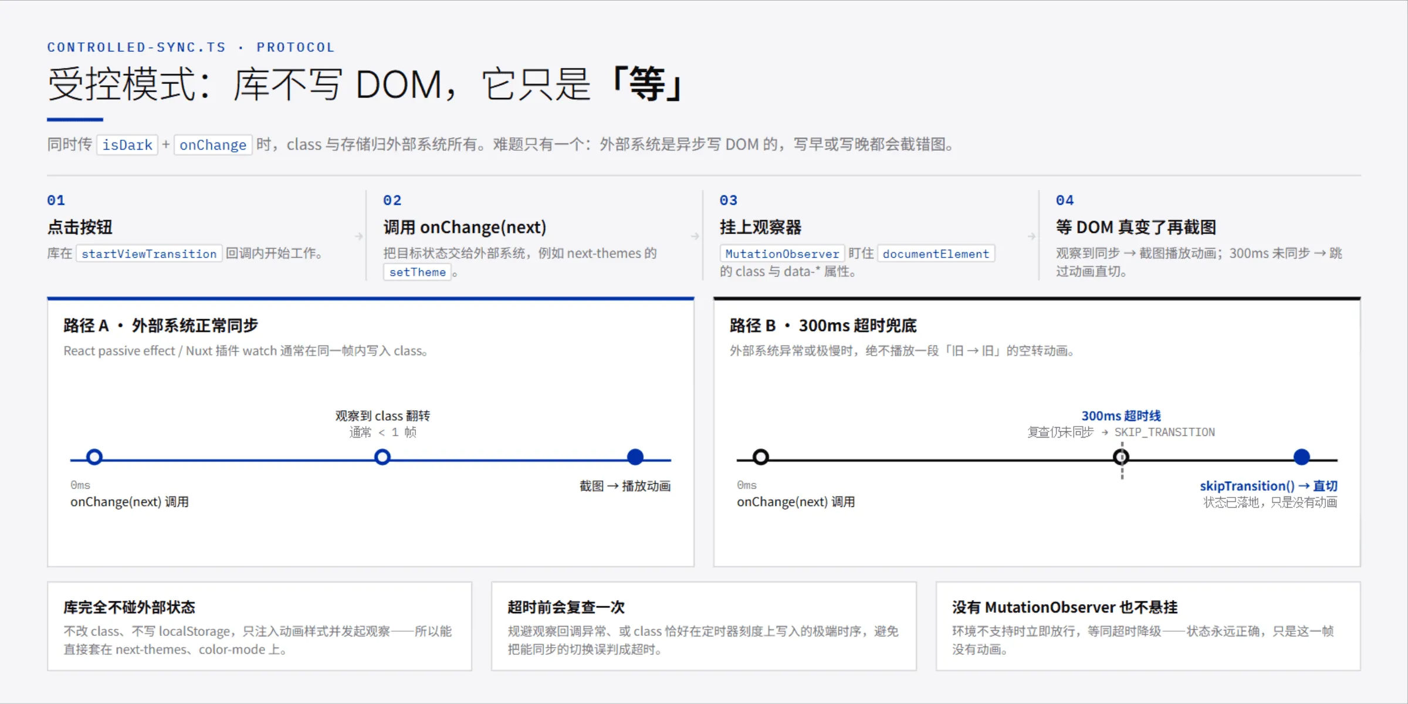Select the startViewTransition code label
Image resolution: width=1408 pixels, height=704 pixels.
click(x=149, y=253)
